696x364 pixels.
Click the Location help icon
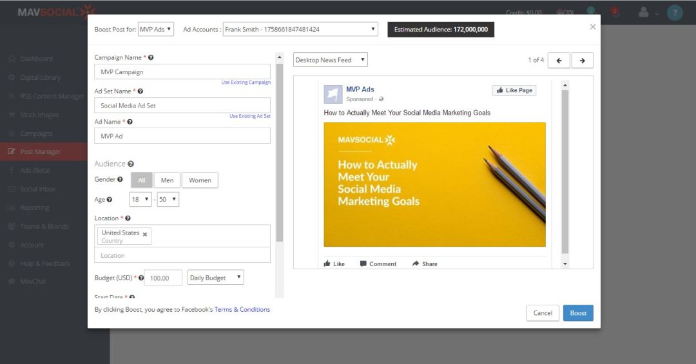(128, 218)
